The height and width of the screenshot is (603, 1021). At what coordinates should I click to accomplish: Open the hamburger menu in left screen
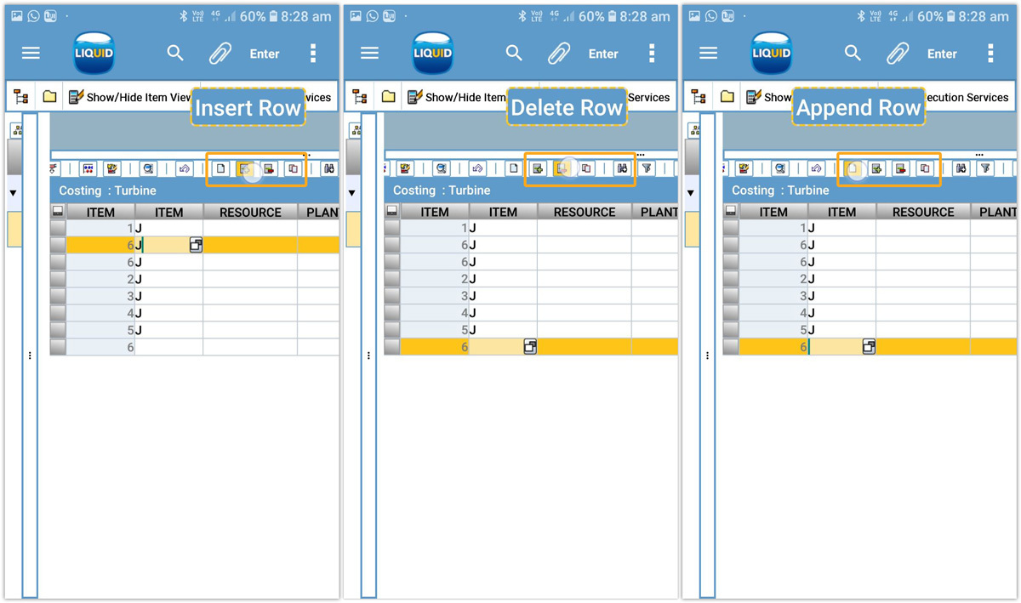pyautogui.click(x=31, y=54)
